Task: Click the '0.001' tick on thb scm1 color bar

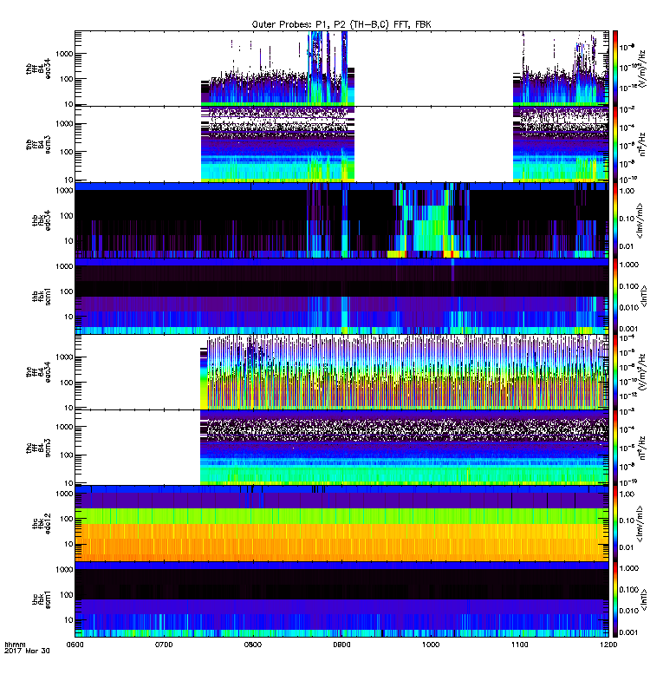Action: [x=629, y=329]
